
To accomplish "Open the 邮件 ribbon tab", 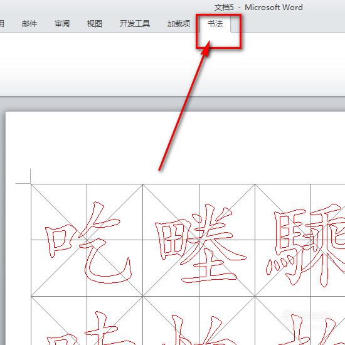I will tap(29, 24).
